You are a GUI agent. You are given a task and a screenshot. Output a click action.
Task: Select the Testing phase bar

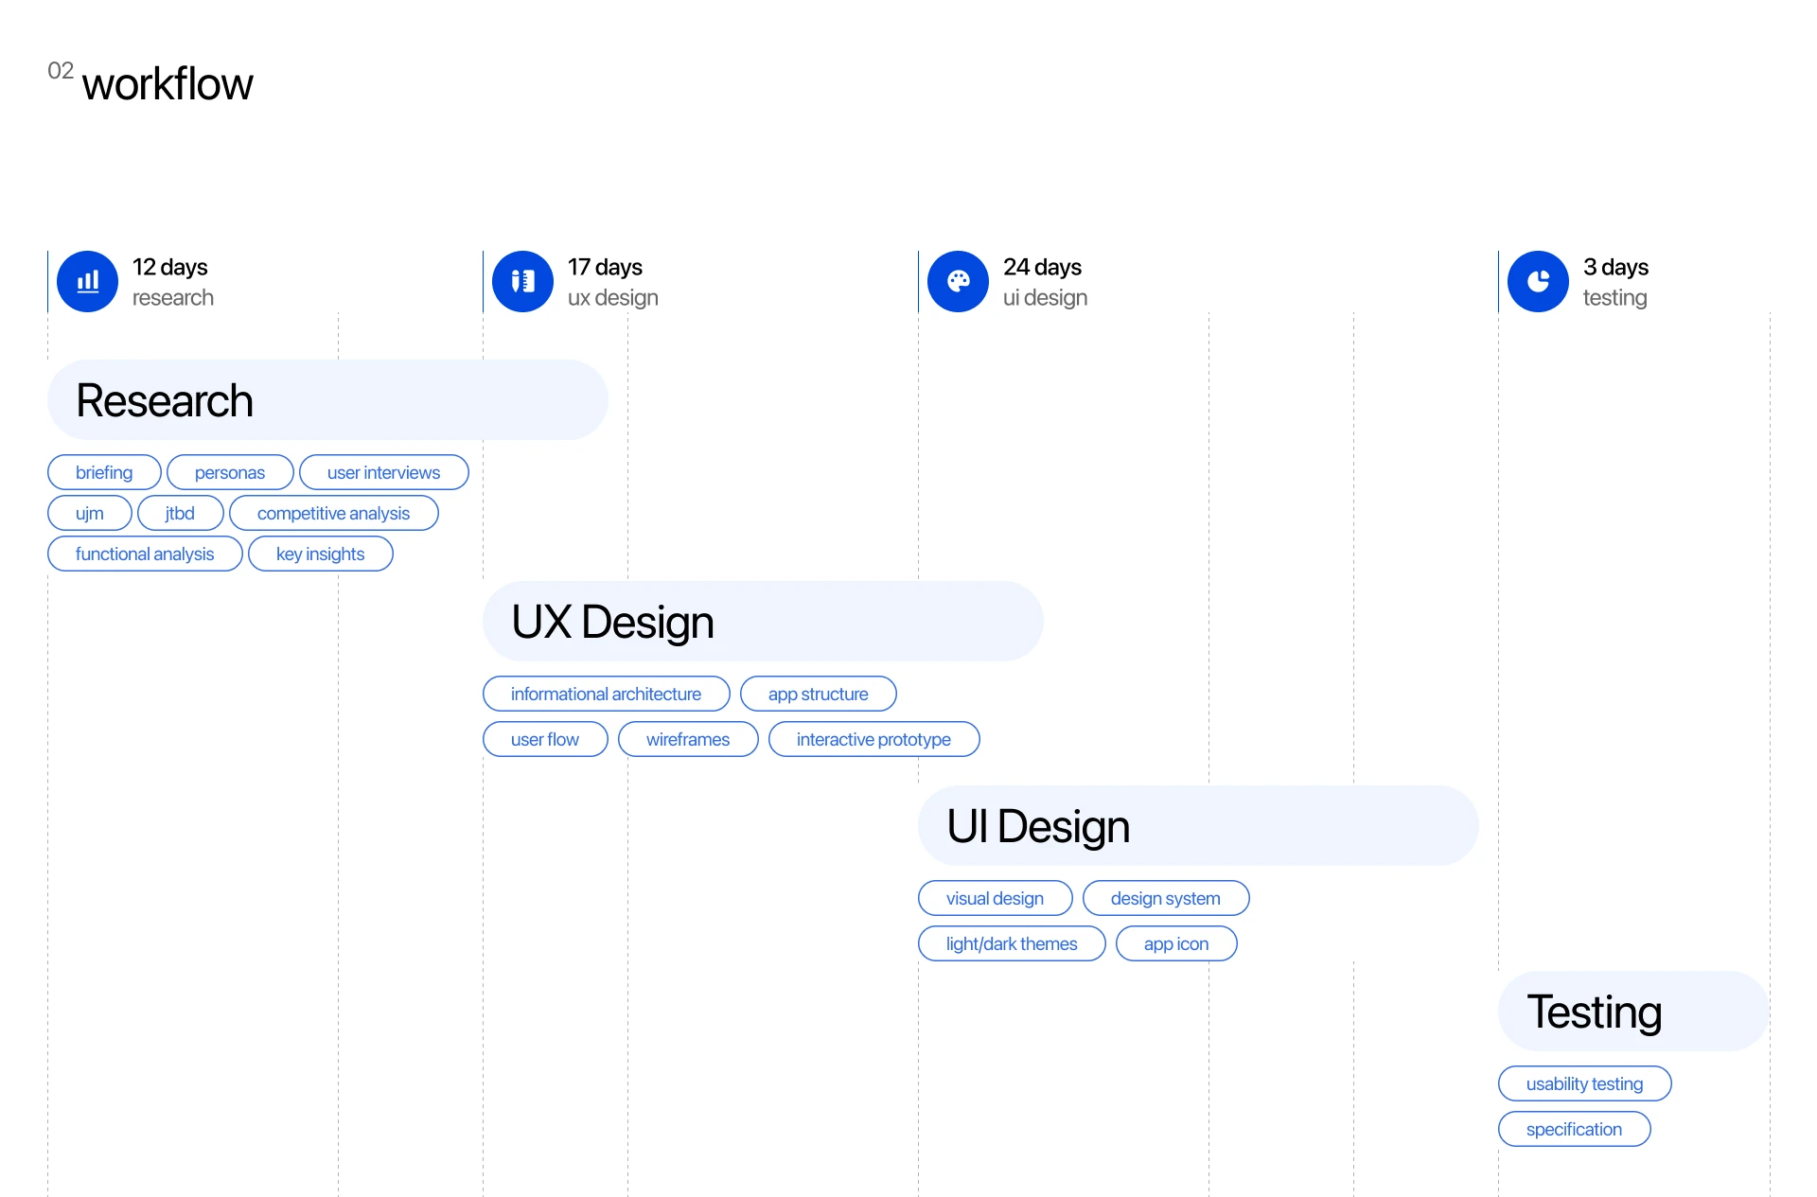(1632, 1011)
